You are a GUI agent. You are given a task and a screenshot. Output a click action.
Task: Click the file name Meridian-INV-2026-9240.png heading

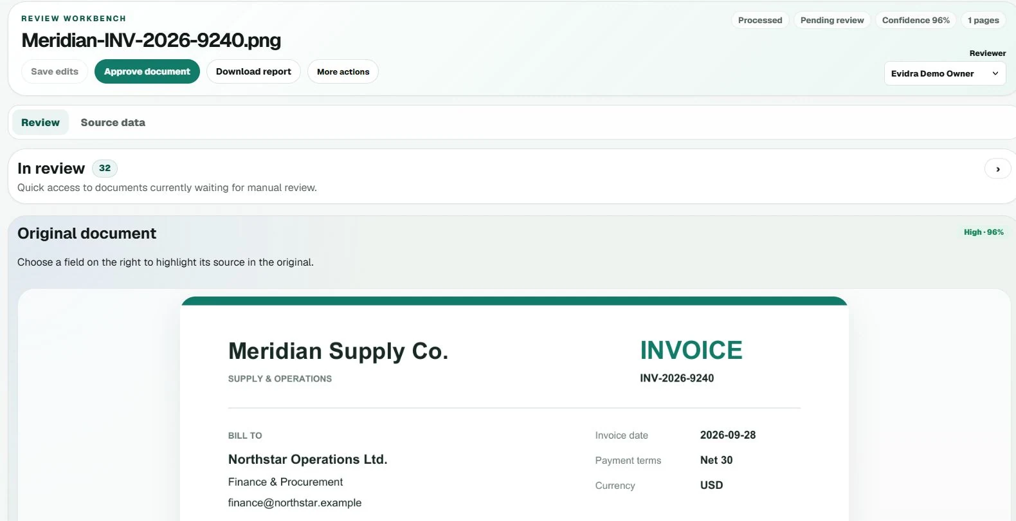coord(151,40)
